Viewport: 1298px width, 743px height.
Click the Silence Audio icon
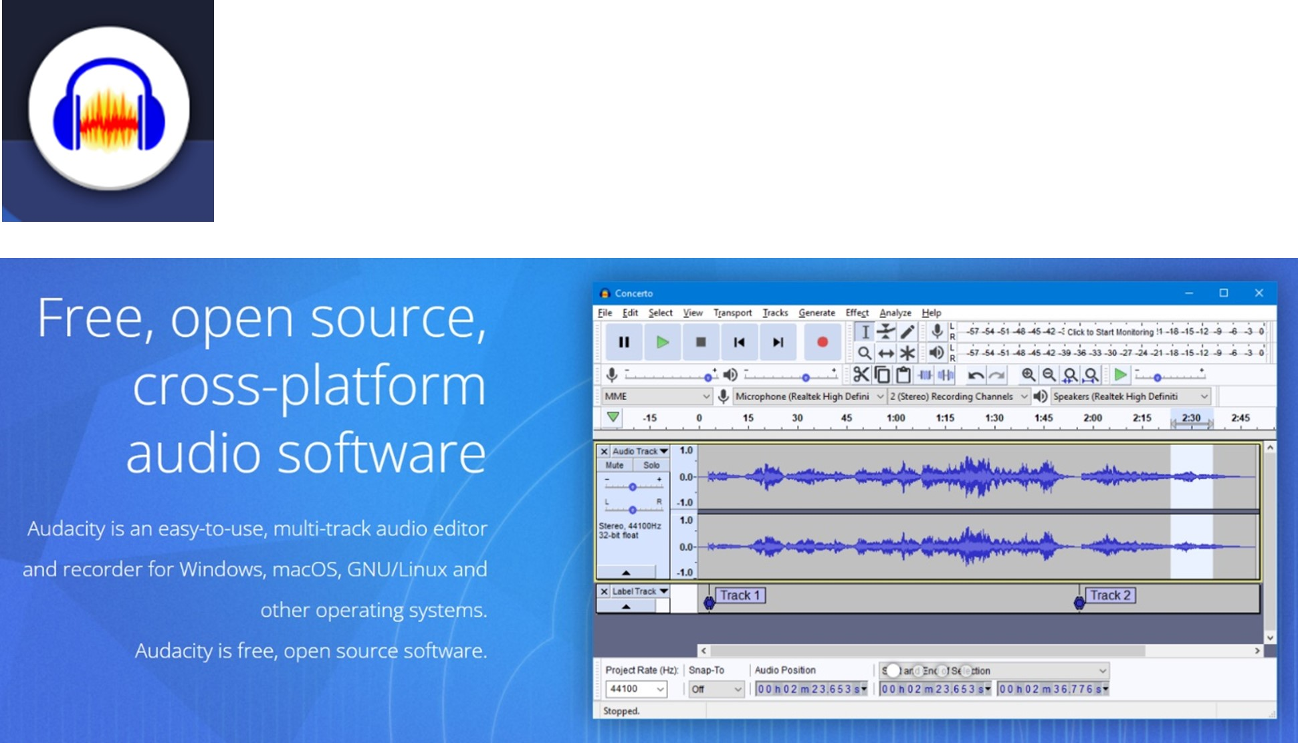pyautogui.click(x=946, y=375)
